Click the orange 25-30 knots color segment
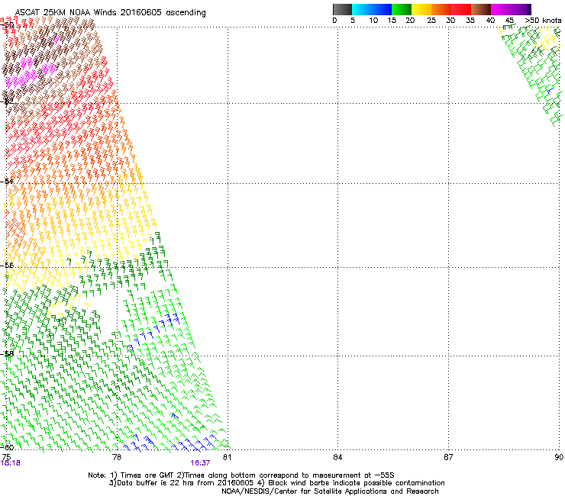 tap(441, 9)
